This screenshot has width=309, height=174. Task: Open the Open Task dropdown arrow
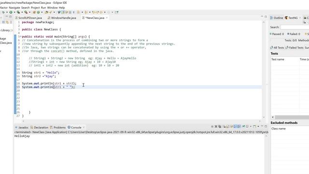[x=54, y=12]
